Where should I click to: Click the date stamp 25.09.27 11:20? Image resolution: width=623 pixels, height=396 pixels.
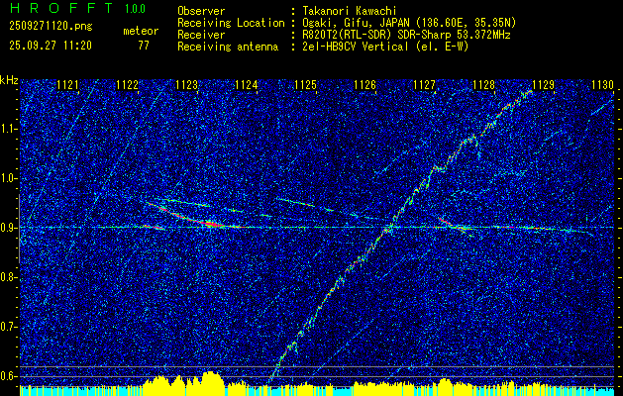pos(51,45)
